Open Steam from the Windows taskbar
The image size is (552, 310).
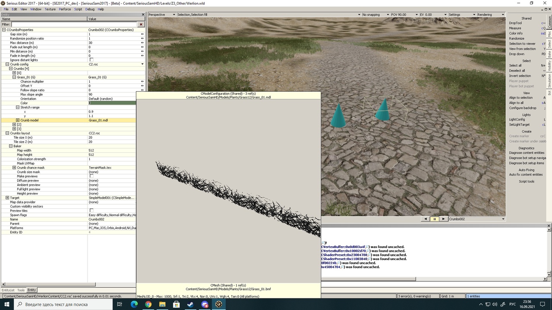(x=190, y=304)
